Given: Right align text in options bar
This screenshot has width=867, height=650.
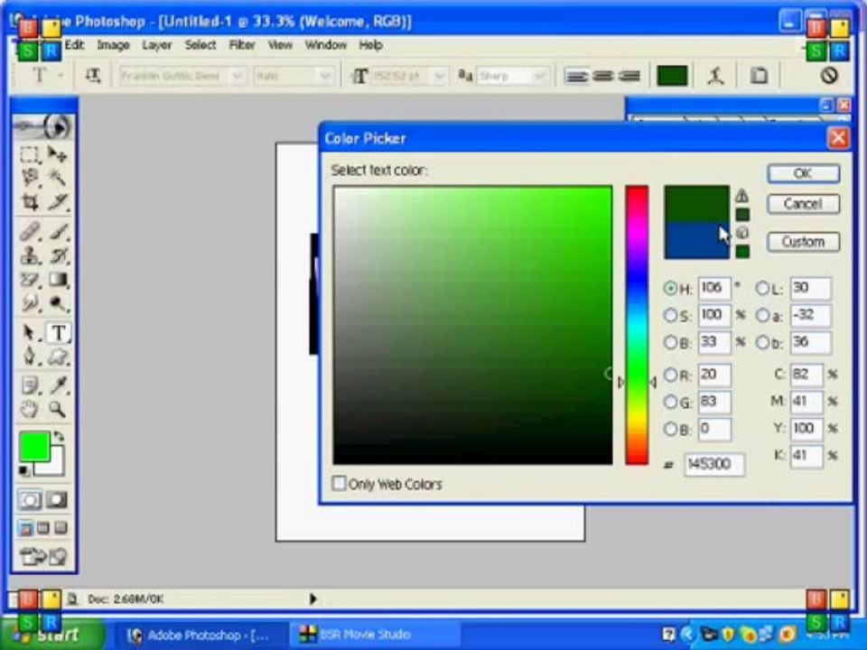Looking at the screenshot, I should pos(629,76).
